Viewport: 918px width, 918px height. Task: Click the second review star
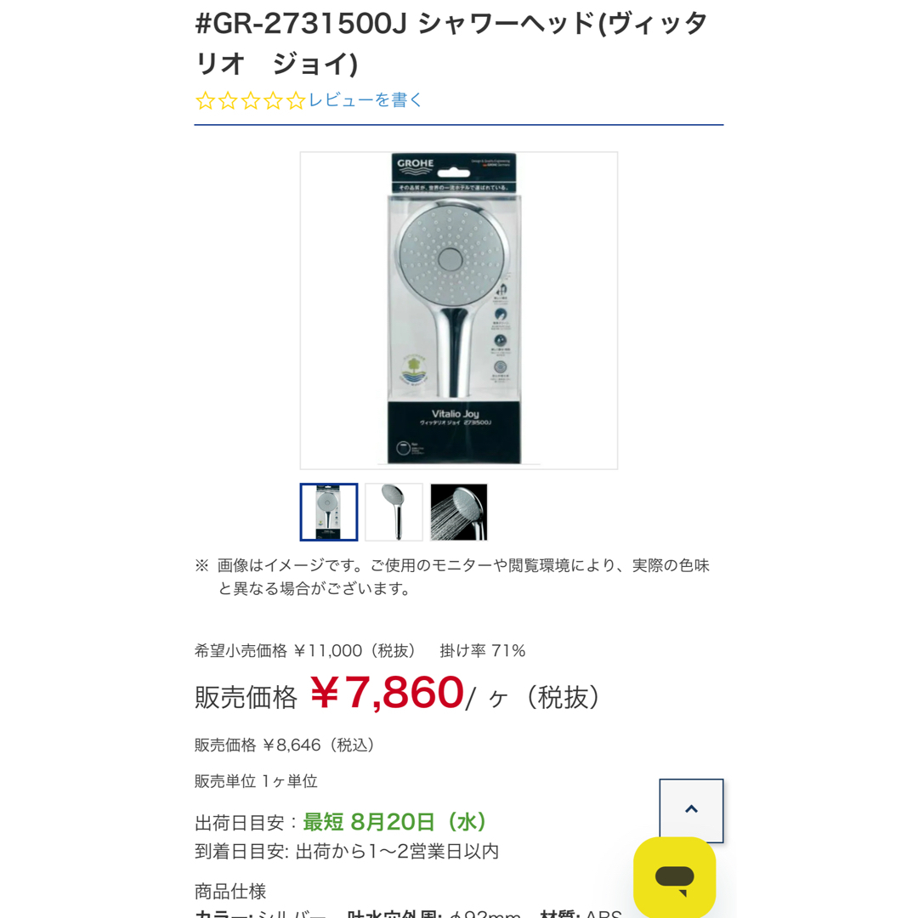[228, 100]
